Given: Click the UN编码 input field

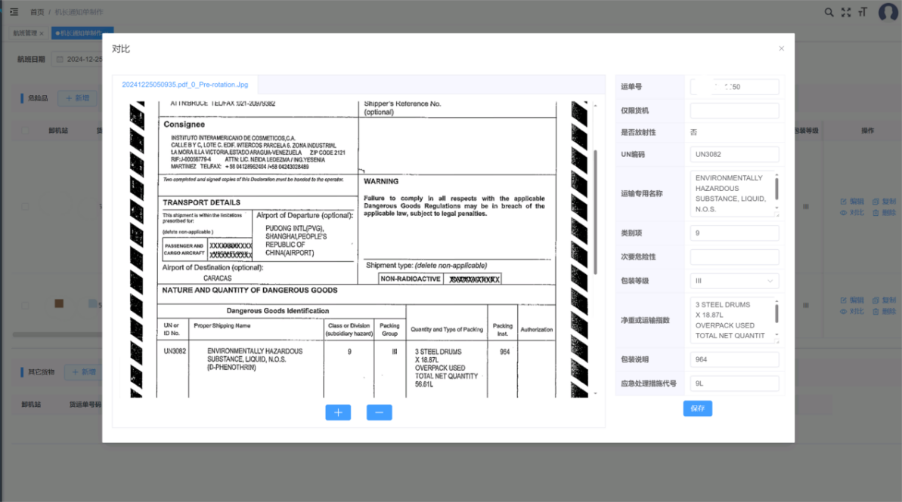Looking at the screenshot, I should click(734, 154).
